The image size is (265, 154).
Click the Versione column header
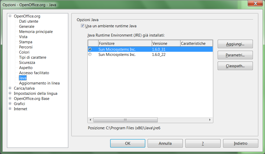tap(166, 43)
